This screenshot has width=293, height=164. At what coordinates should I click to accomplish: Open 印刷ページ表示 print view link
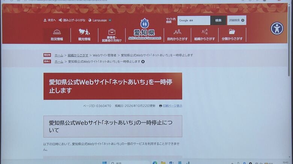tap(171, 106)
